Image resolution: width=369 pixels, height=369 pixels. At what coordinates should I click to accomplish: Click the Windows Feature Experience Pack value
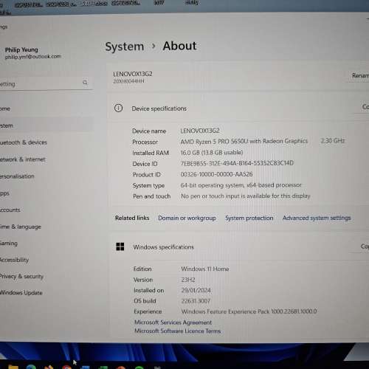point(249,311)
